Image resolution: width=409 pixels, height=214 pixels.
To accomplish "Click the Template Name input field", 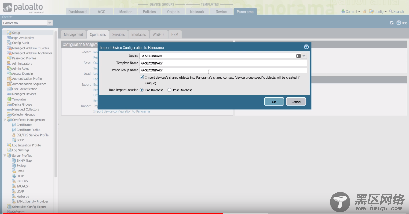I will tap(223, 63).
